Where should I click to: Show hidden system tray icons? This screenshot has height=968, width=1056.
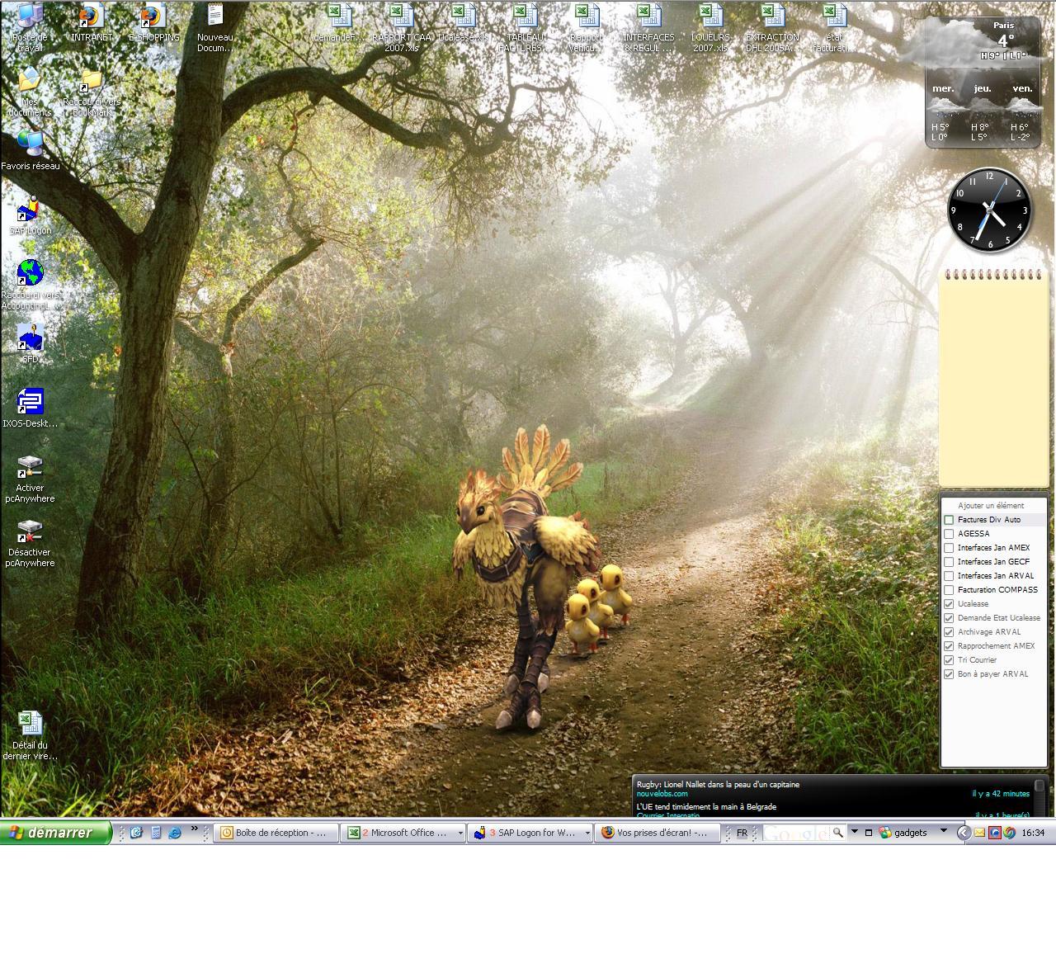point(963,833)
